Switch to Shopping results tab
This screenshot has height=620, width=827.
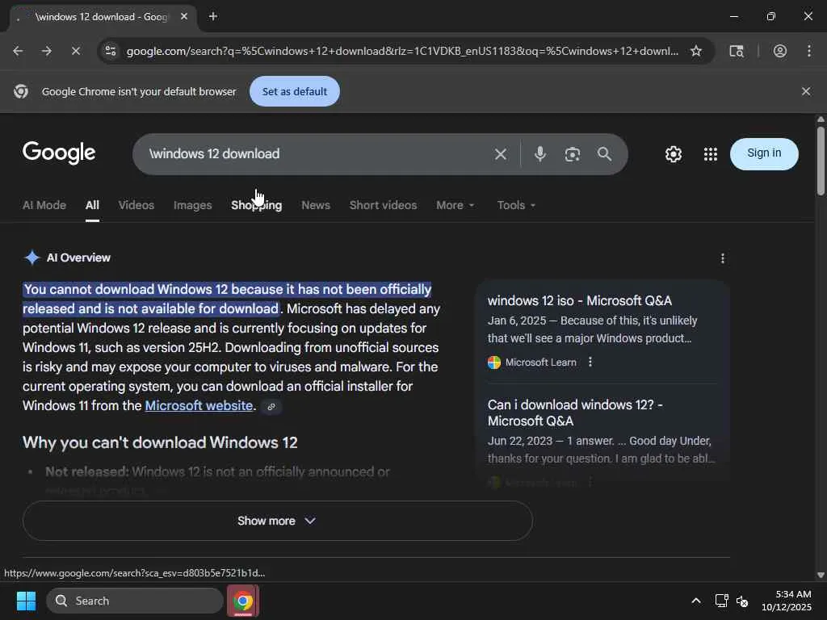point(256,205)
